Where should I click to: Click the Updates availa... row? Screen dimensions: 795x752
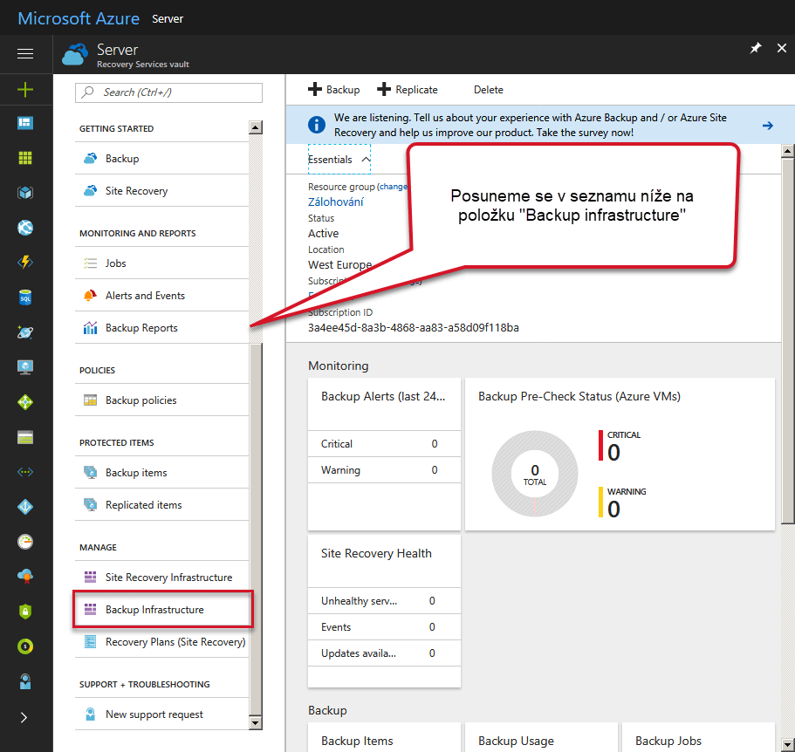tap(384, 653)
